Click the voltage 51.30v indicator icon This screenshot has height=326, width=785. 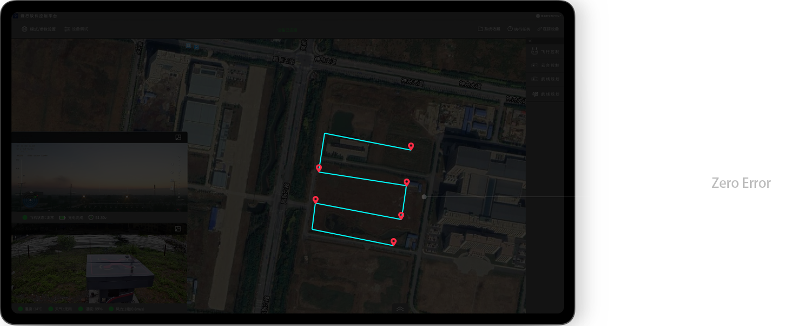click(91, 218)
